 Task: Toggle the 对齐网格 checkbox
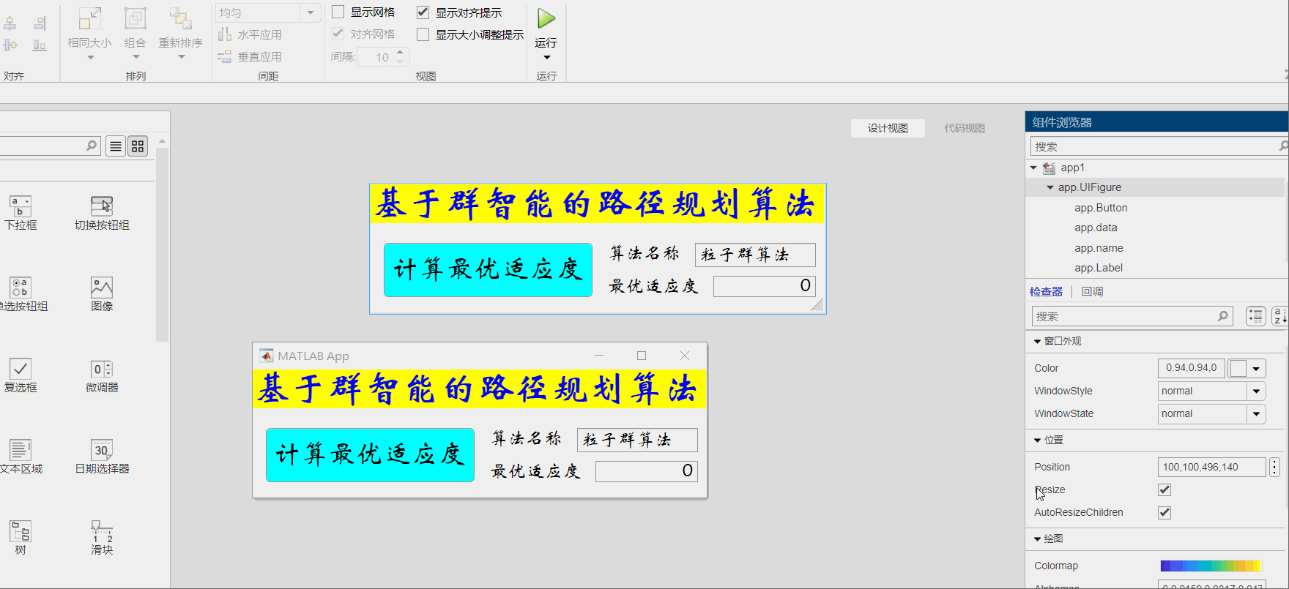(x=338, y=34)
